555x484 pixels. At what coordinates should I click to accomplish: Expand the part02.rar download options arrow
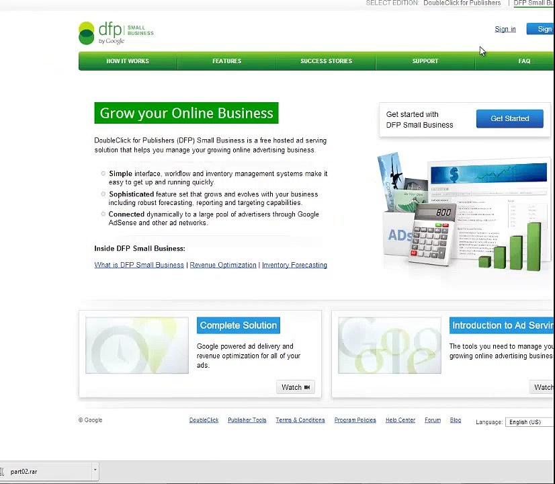[x=95, y=470]
